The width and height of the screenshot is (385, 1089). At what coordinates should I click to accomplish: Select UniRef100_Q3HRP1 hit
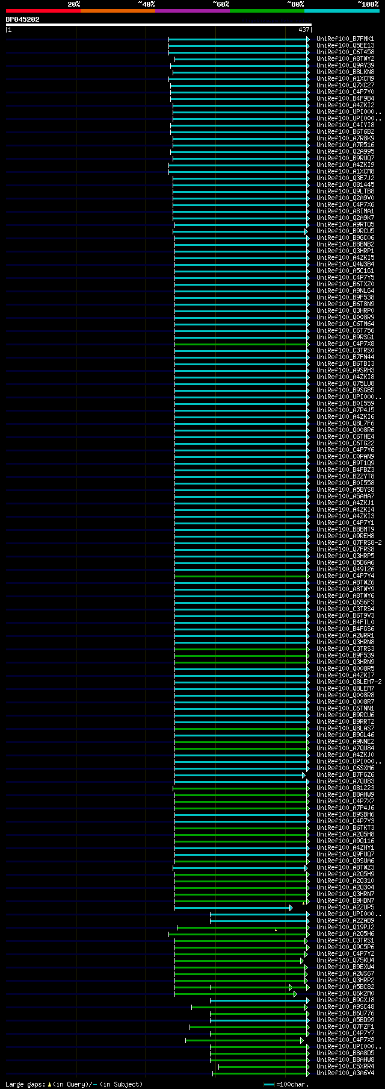[345, 251]
